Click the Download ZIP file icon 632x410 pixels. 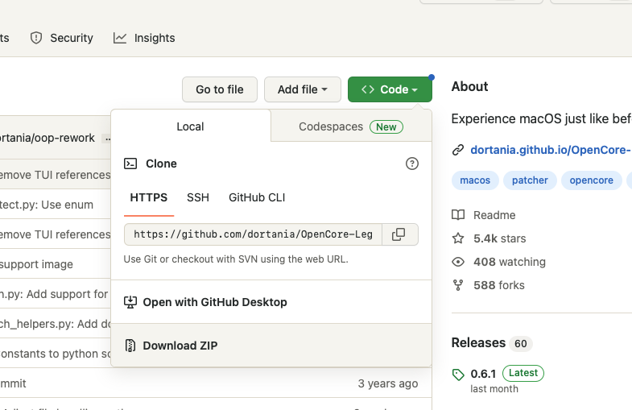[x=130, y=346]
